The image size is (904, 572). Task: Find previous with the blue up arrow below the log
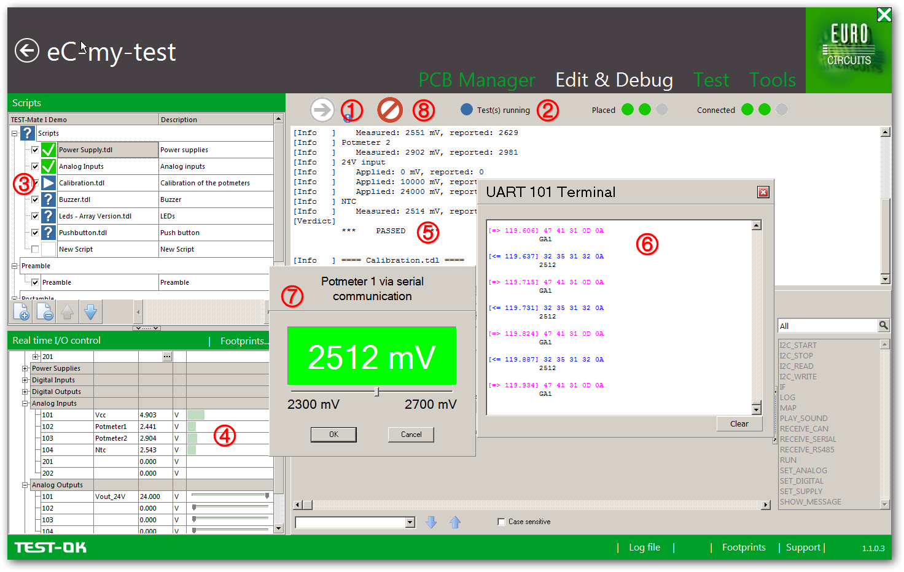(x=455, y=522)
